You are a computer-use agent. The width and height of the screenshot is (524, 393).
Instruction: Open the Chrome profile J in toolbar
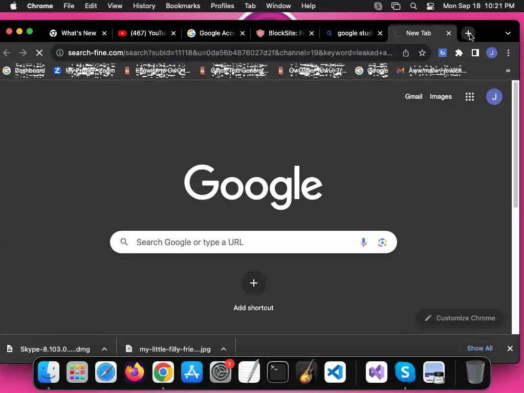[492, 53]
